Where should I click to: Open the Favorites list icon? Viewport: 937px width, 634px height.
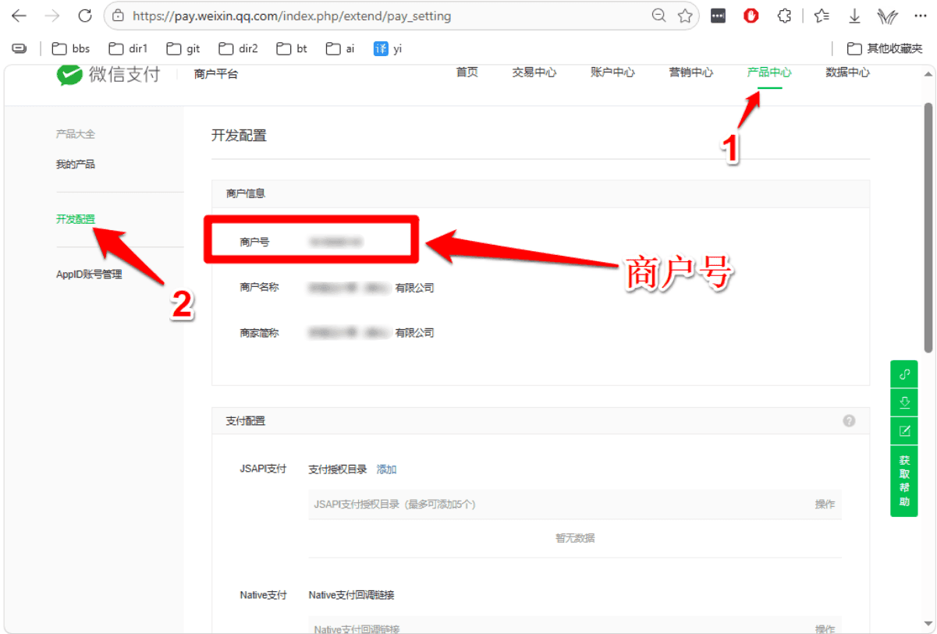(822, 16)
